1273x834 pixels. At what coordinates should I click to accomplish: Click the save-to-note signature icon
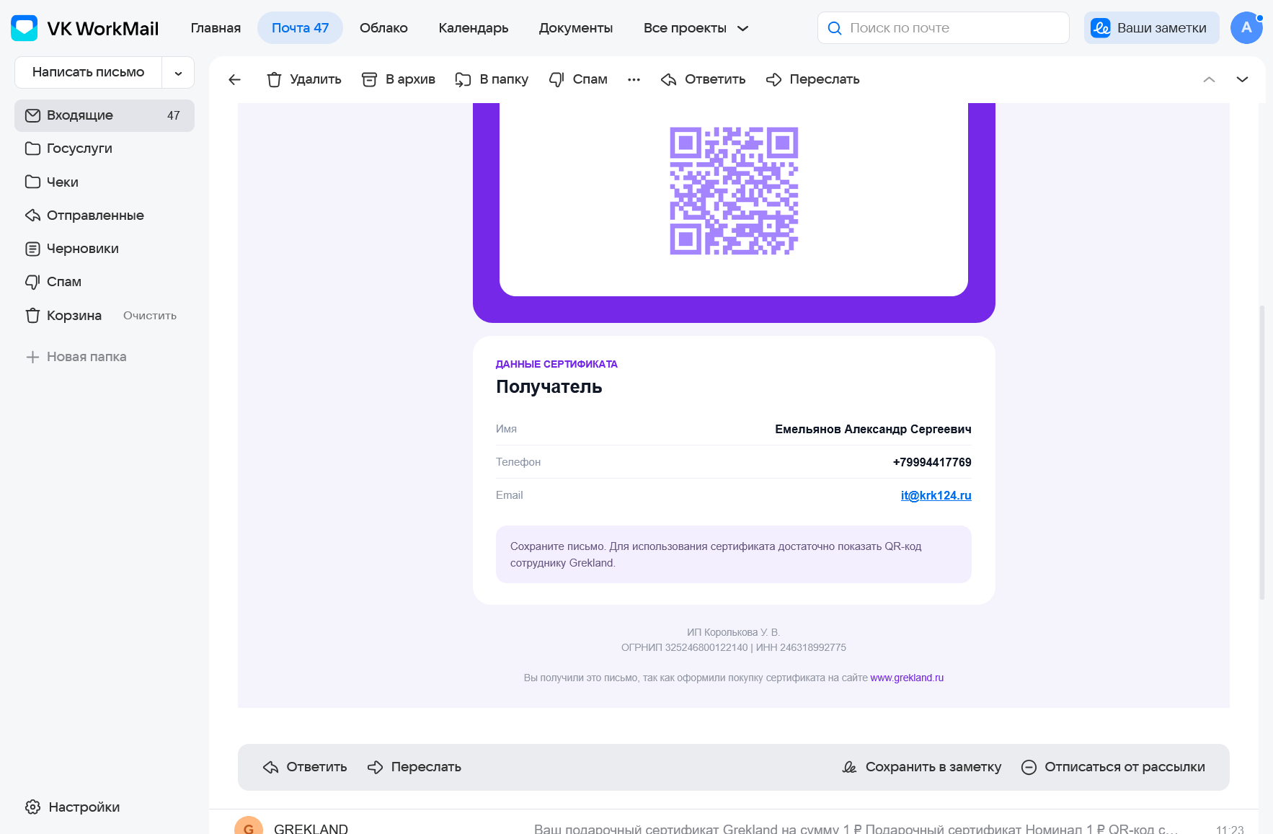[x=850, y=768]
